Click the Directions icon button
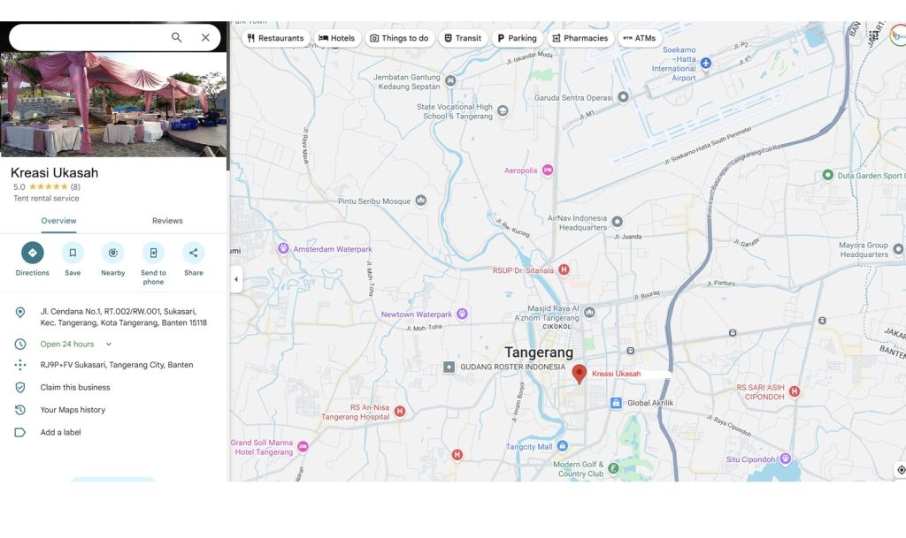Viewport: 906px width, 538px height. click(x=33, y=253)
